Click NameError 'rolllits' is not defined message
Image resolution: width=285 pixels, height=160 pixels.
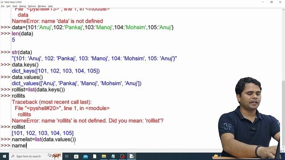[88, 120]
